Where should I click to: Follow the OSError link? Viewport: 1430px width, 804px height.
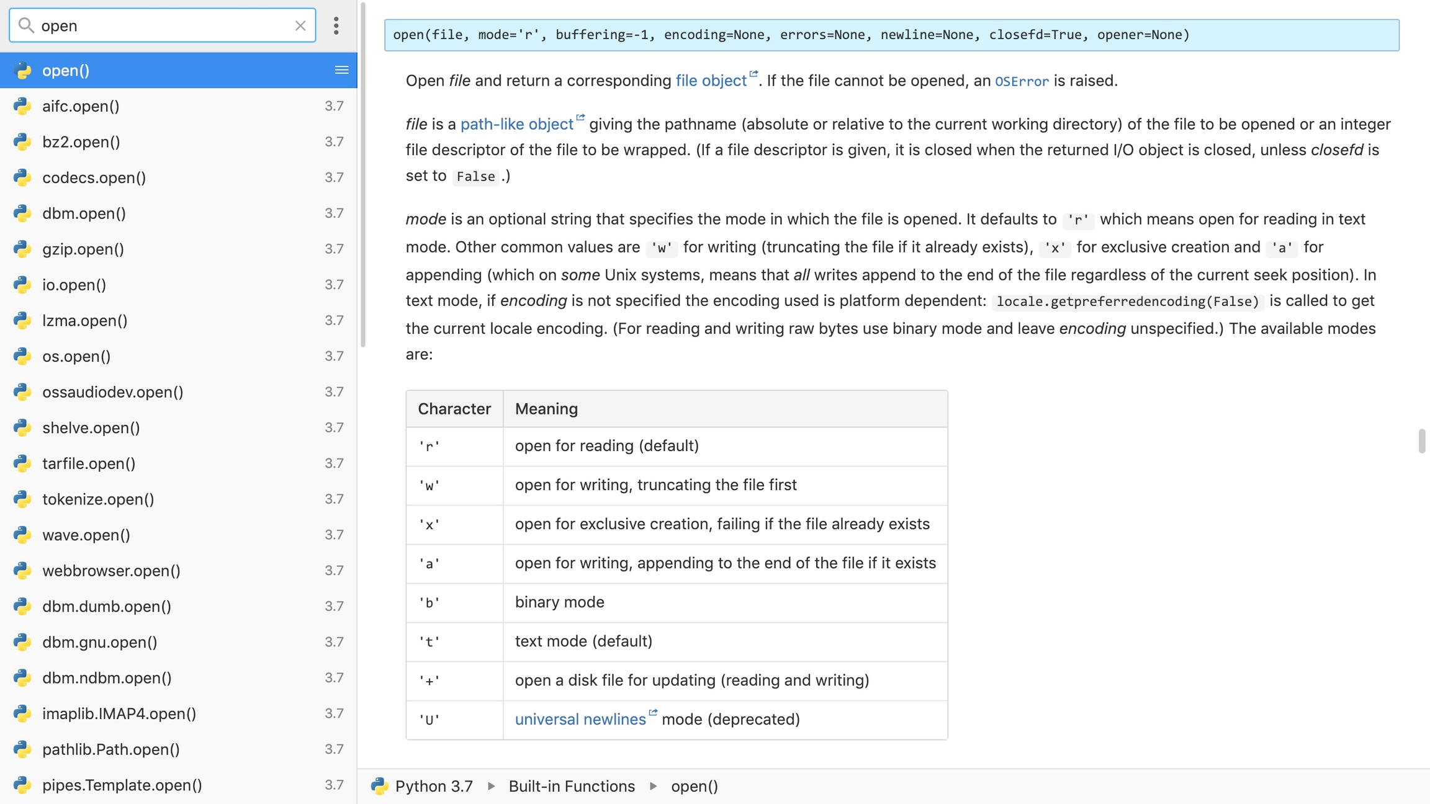coord(1021,81)
